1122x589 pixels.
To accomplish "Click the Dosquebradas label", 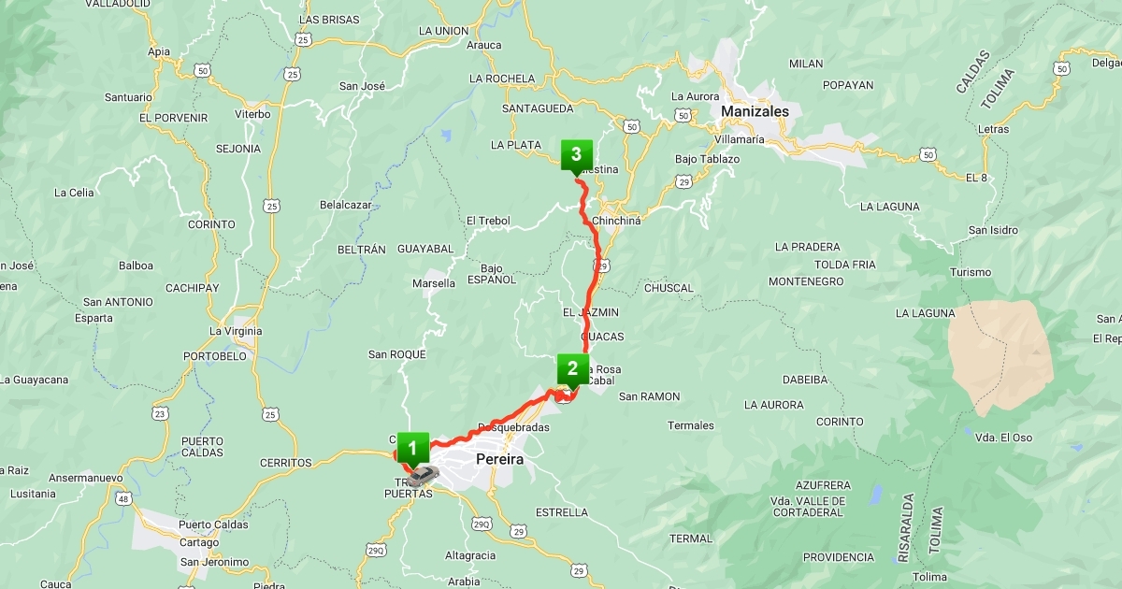I will 513,427.
